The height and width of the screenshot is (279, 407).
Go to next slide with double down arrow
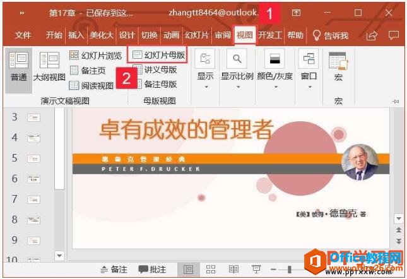399,241
